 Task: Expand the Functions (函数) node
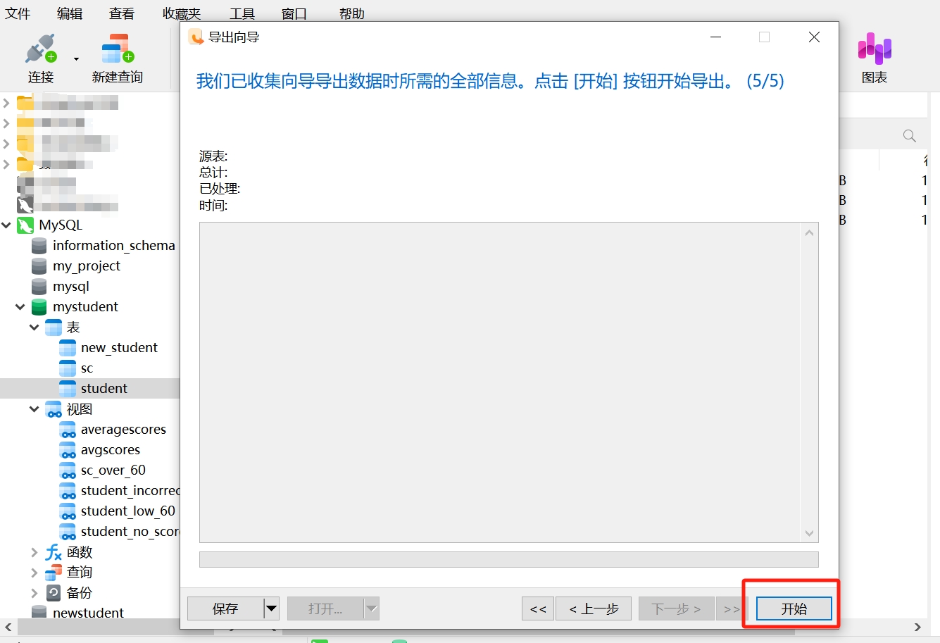click(x=35, y=552)
